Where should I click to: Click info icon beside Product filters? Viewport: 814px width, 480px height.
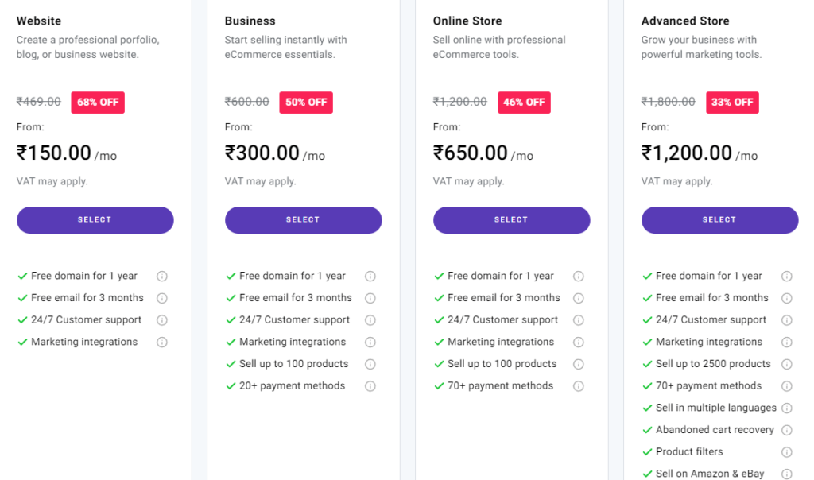787,452
